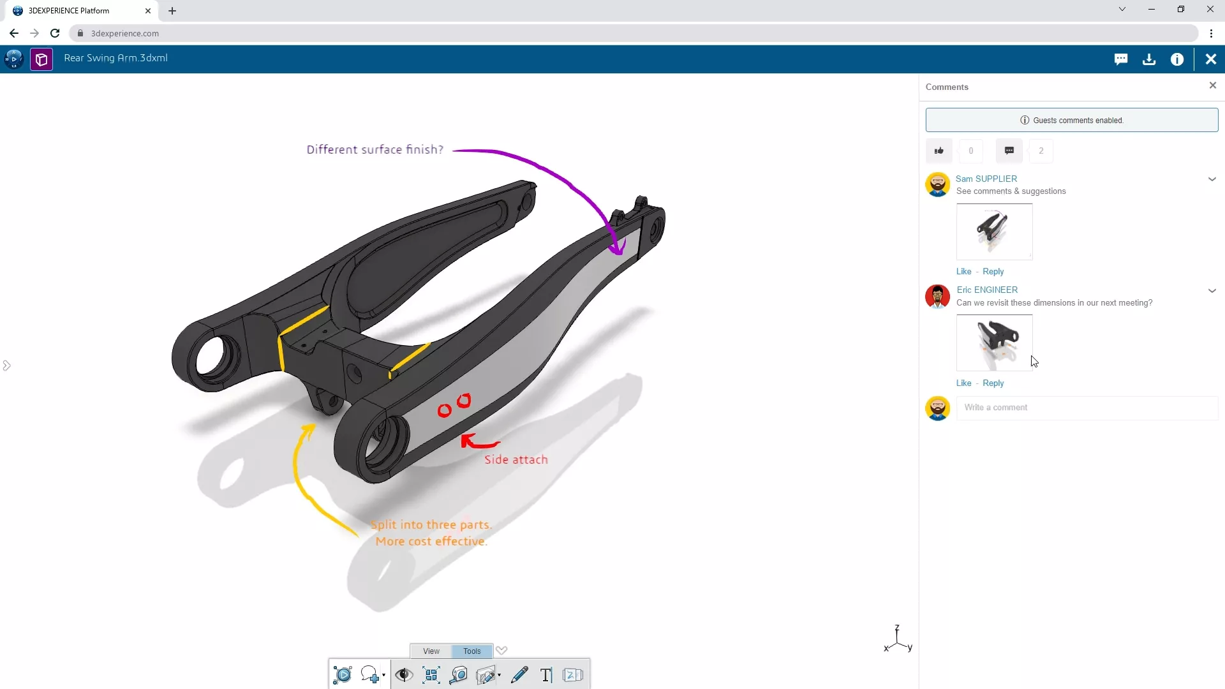Toggle the hide/show eye tool in toolbar
1225x689 pixels.
click(x=403, y=675)
